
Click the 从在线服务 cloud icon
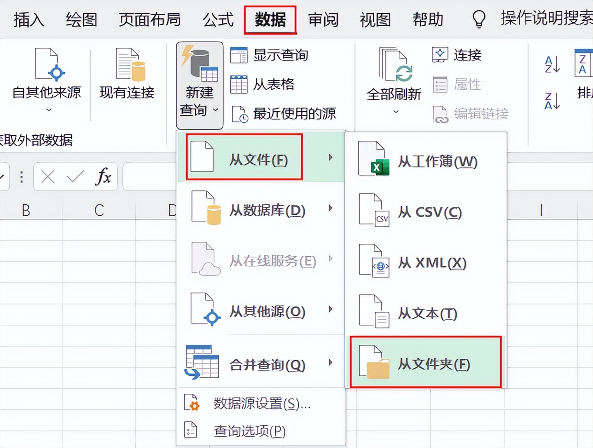[206, 259]
